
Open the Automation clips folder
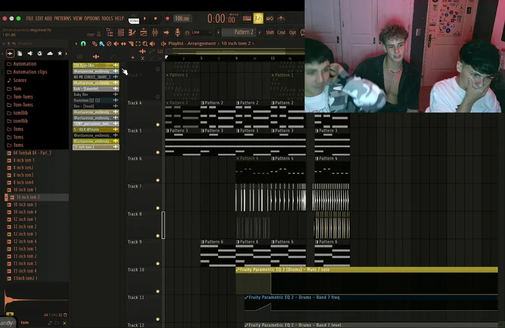point(30,72)
